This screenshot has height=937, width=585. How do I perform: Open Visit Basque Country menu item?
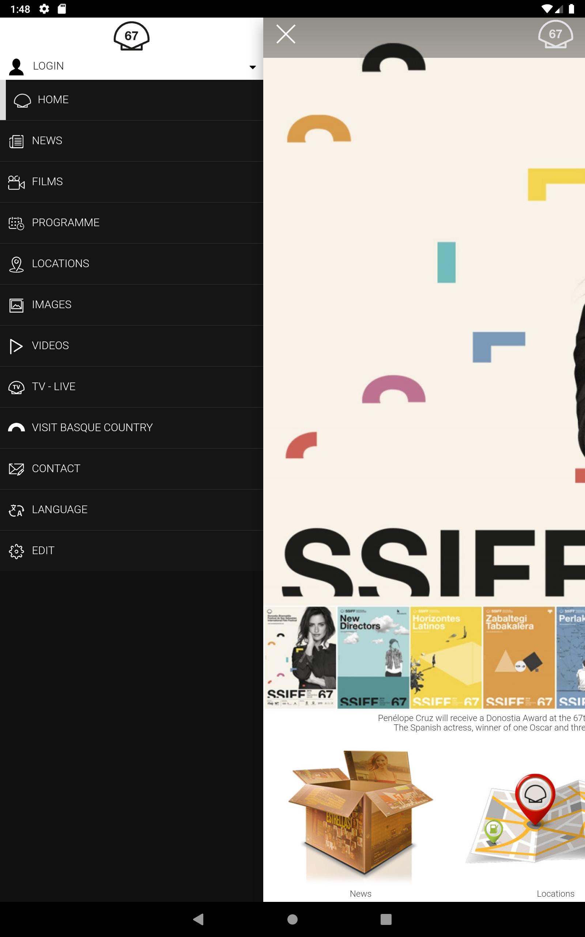click(x=92, y=428)
